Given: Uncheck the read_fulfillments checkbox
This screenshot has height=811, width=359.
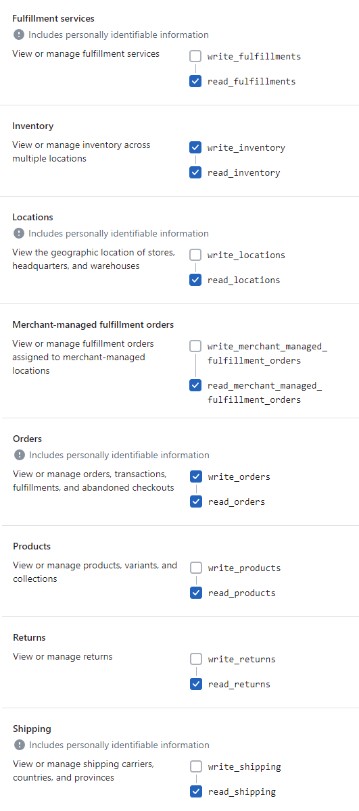Looking at the screenshot, I should click(195, 81).
